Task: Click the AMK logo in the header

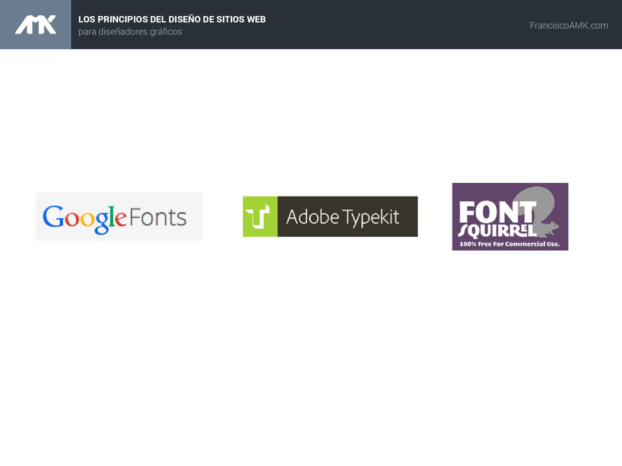Action: tap(35, 24)
